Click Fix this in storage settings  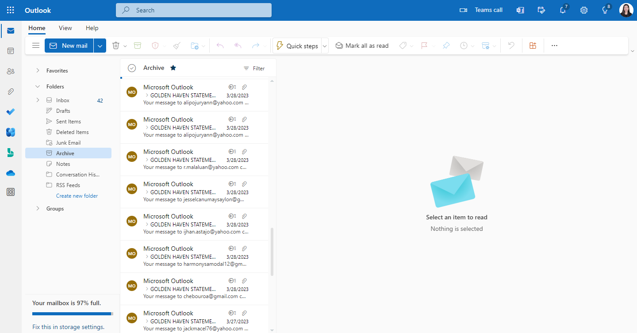[x=69, y=327]
